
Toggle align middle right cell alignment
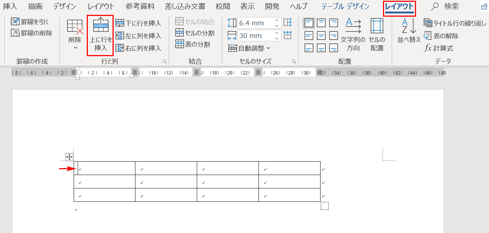[x=334, y=36]
